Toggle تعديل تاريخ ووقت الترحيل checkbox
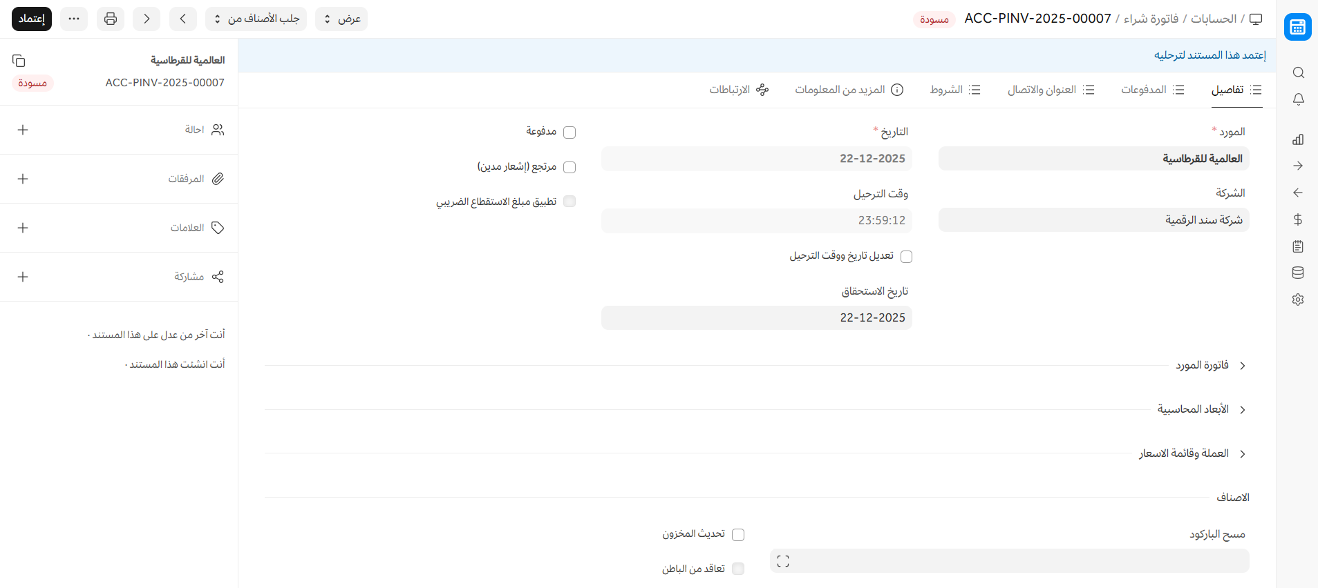Image resolution: width=1318 pixels, height=588 pixels. pos(907,257)
